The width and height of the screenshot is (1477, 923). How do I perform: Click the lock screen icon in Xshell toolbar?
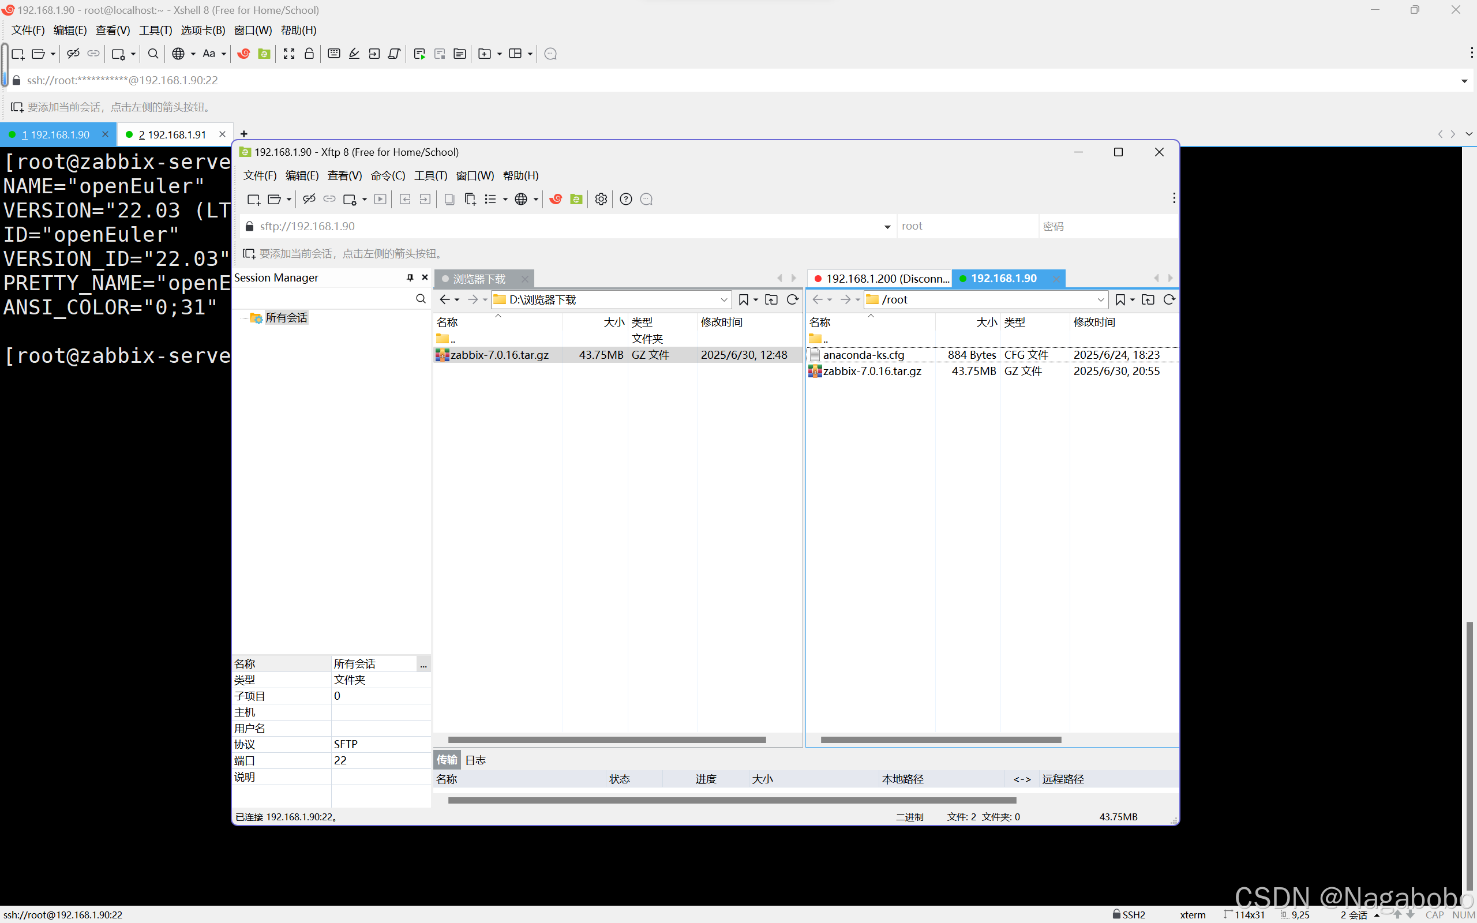[309, 54]
